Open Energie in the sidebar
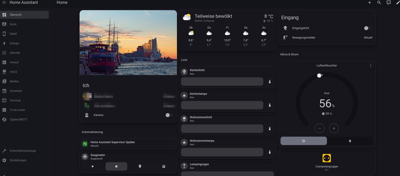This screenshot has height=176, width=400. pyautogui.click(x=14, y=43)
